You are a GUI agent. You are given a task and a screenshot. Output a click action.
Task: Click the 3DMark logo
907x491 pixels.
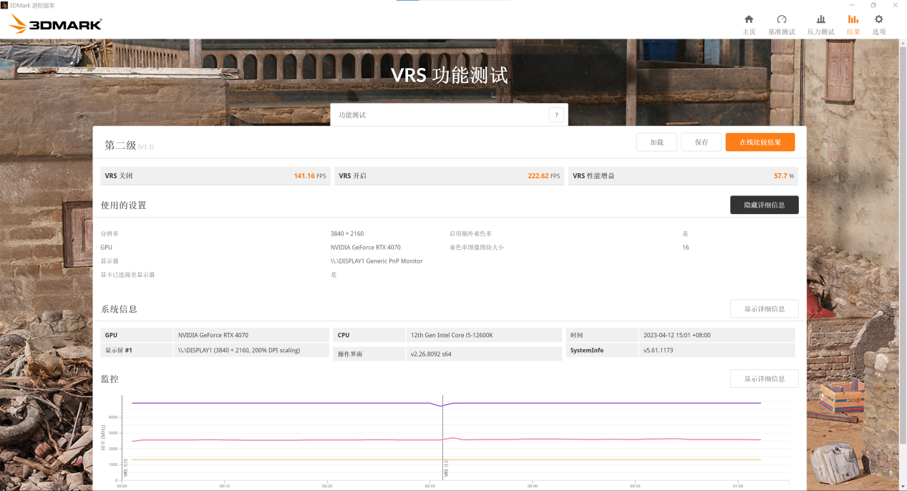pos(56,24)
